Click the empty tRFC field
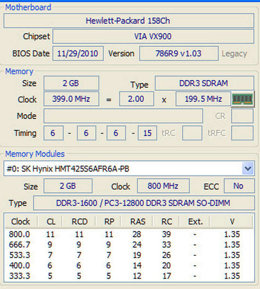This screenshot has height=289, width=260. [x=242, y=133]
